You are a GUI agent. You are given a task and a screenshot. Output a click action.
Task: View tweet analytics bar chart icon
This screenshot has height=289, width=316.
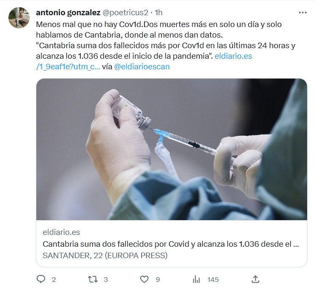point(196,280)
